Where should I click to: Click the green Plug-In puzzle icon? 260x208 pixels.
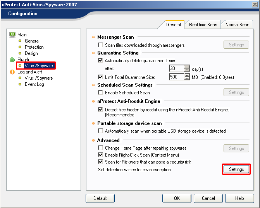(x=12, y=60)
